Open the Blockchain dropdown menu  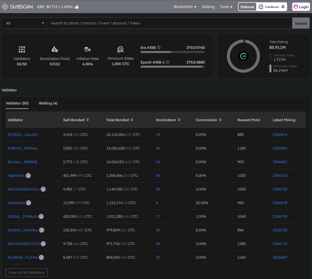tap(185, 7)
